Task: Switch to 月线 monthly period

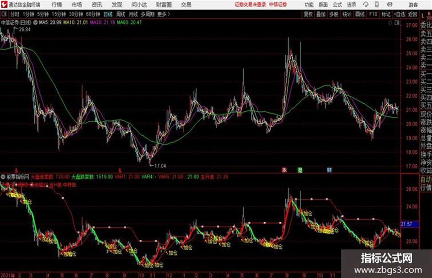Action: [x=133, y=14]
